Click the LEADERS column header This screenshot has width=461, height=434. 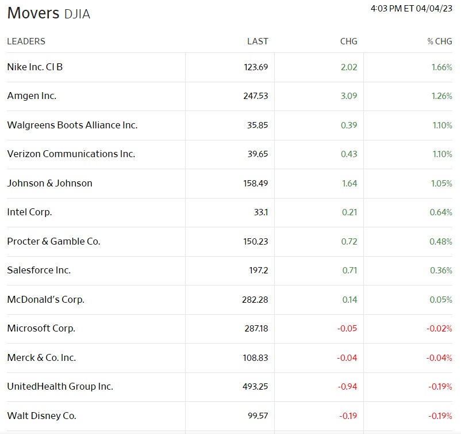(26, 41)
